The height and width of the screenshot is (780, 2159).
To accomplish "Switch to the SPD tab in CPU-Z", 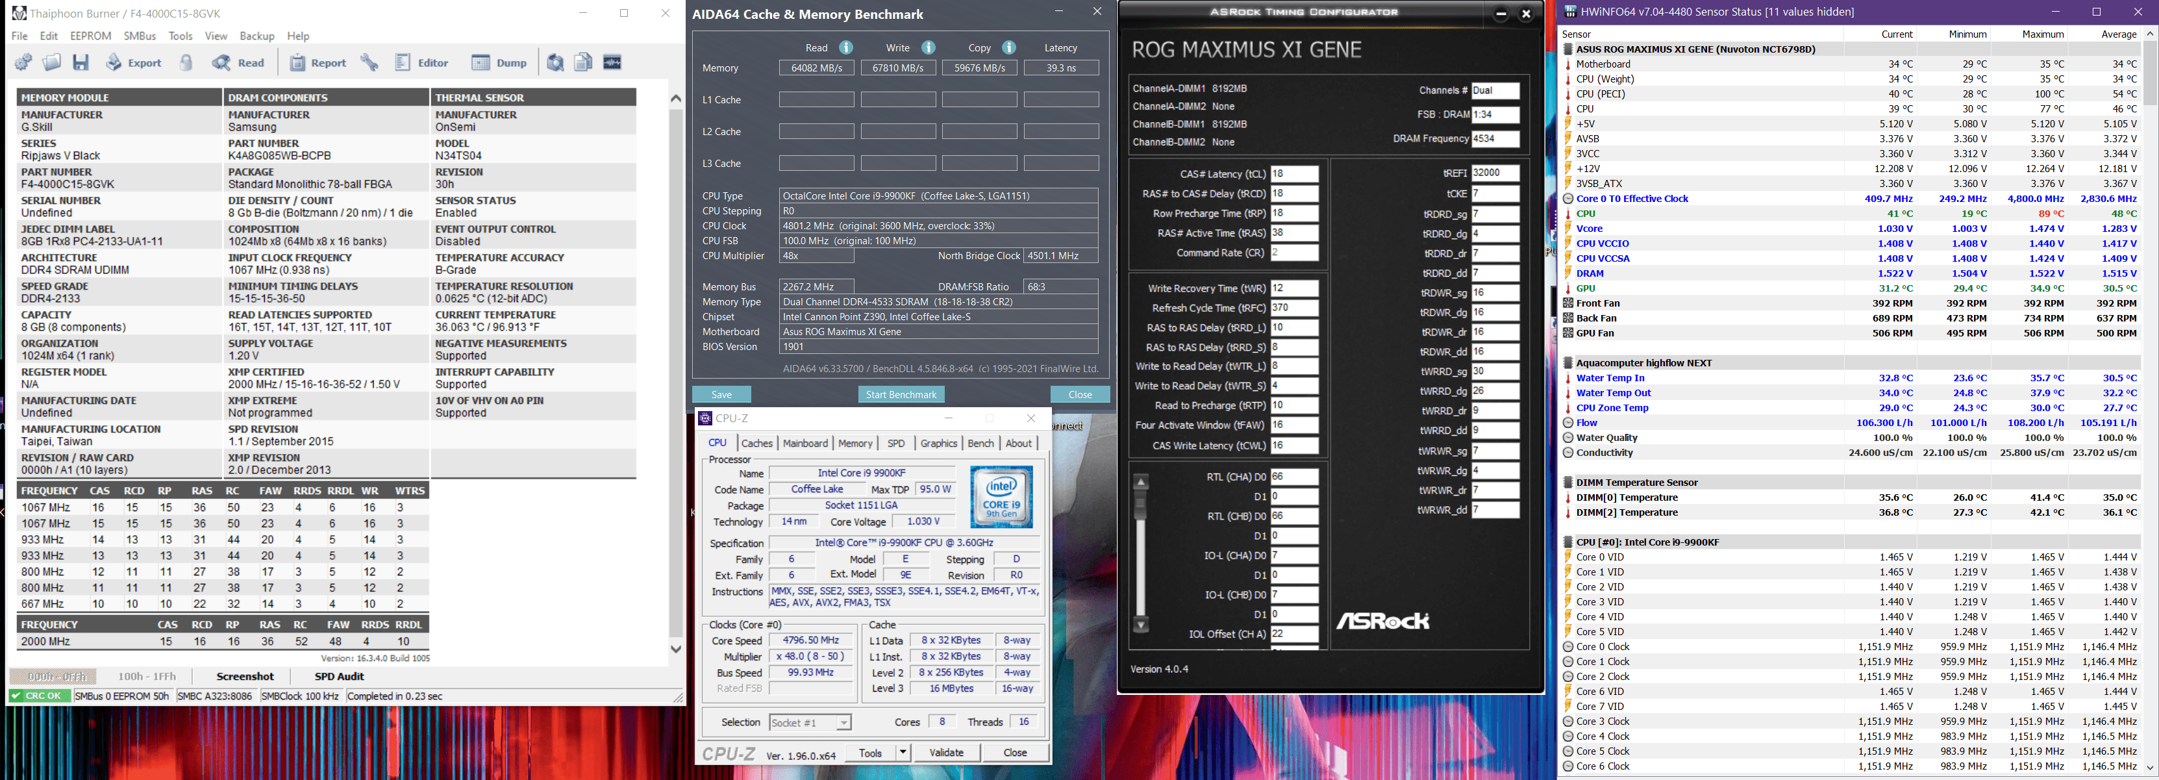I will click(896, 444).
